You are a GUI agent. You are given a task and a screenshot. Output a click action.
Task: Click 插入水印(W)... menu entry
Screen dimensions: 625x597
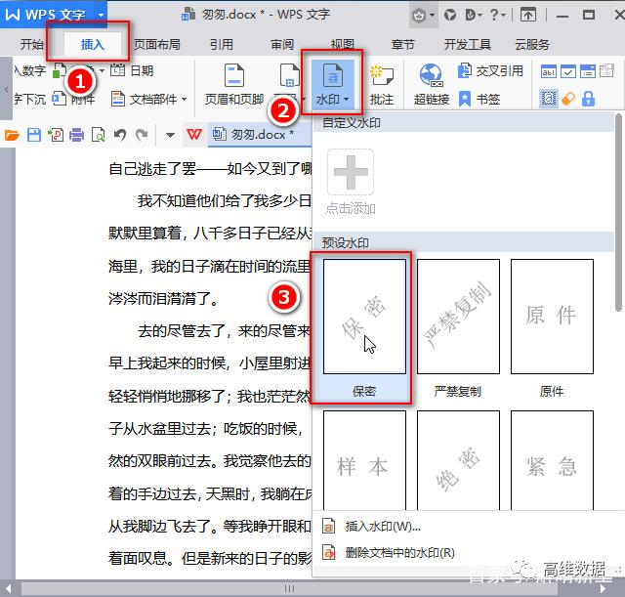tap(382, 527)
